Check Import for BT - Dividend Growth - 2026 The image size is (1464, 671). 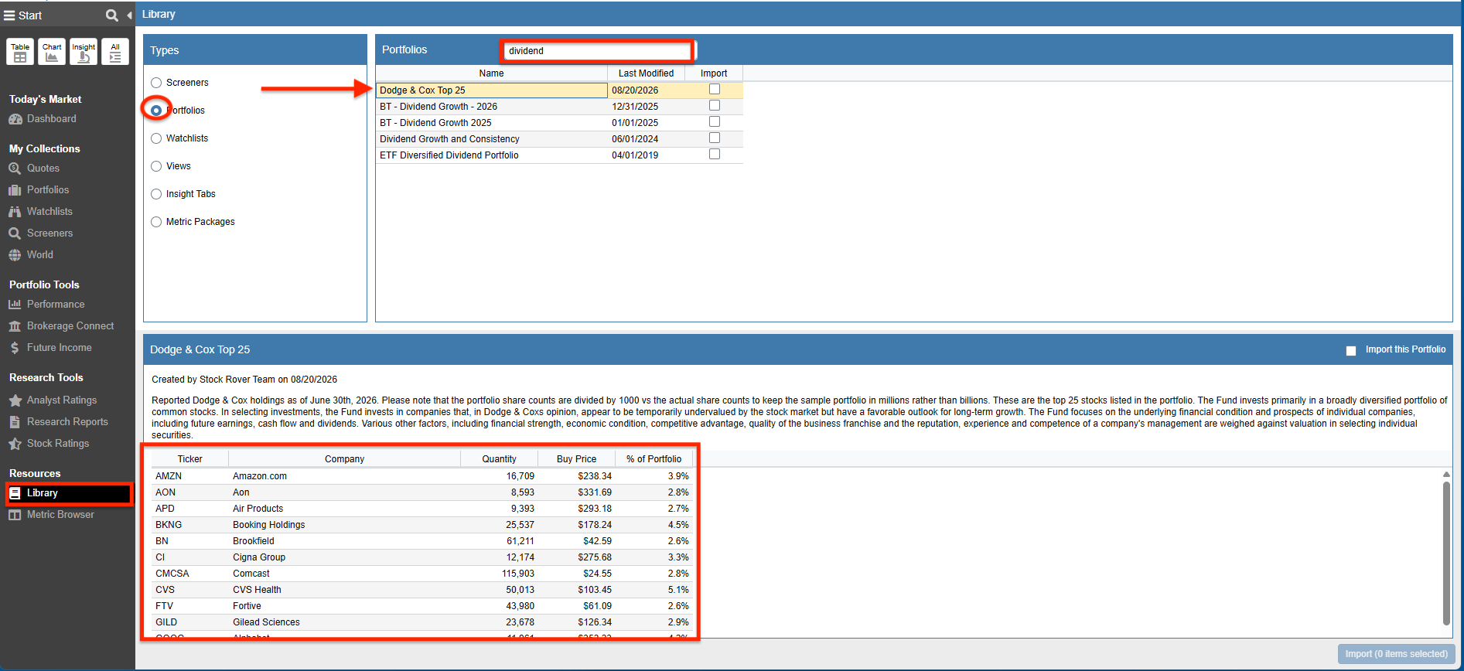[715, 105]
